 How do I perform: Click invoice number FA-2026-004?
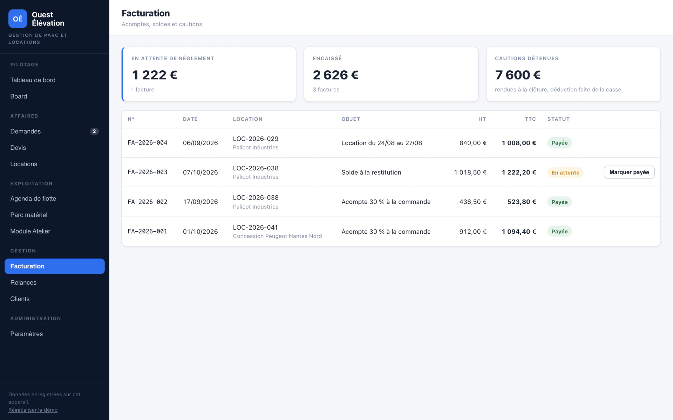click(147, 143)
